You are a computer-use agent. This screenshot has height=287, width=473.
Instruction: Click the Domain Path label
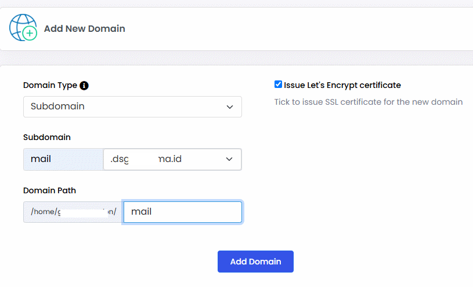(x=49, y=190)
